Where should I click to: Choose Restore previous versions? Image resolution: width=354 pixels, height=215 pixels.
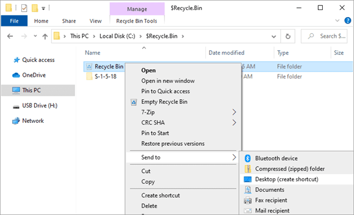tap(173, 144)
